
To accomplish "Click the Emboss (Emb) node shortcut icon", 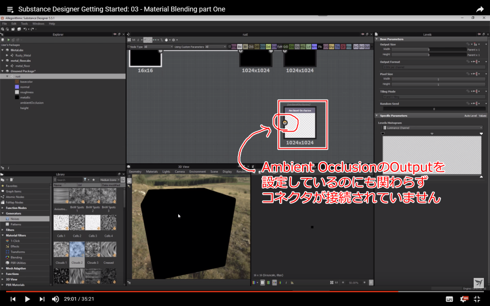I will (274, 46).
